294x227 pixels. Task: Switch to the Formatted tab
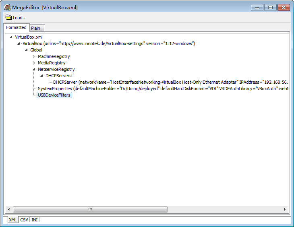(x=17, y=27)
